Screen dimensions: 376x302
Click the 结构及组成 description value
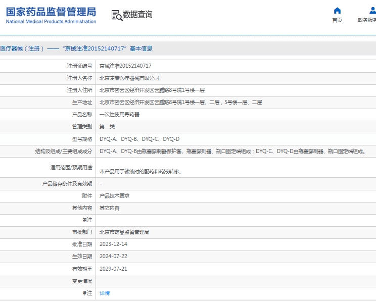click(232, 151)
